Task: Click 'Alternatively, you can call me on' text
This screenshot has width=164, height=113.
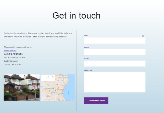Action: (18, 47)
